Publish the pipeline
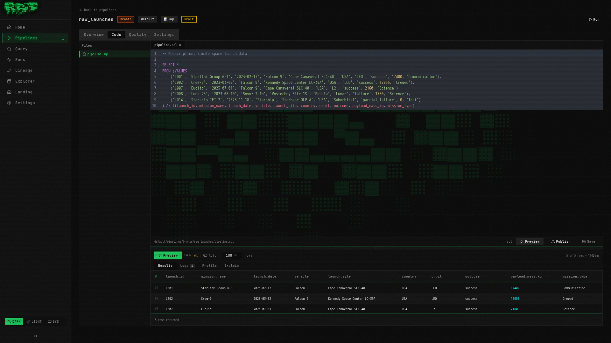The height and width of the screenshot is (343, 611). pos(560,241)
